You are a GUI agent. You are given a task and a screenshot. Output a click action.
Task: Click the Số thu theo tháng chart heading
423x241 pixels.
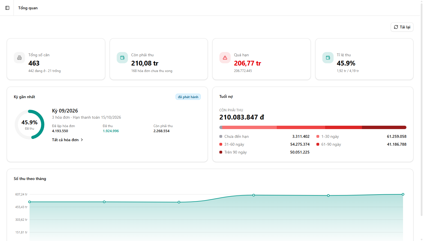click(30, 179)
